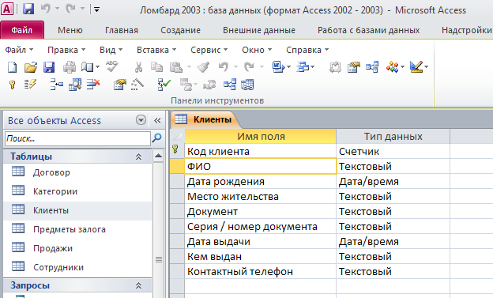Run the ABC spelling check
Viewport: 493px width, 298px height.
111,66
